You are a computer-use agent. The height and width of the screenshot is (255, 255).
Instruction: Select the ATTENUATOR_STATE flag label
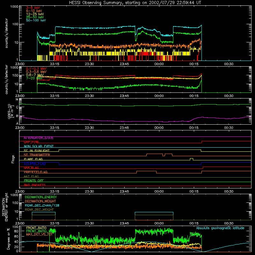coord(39,138)
